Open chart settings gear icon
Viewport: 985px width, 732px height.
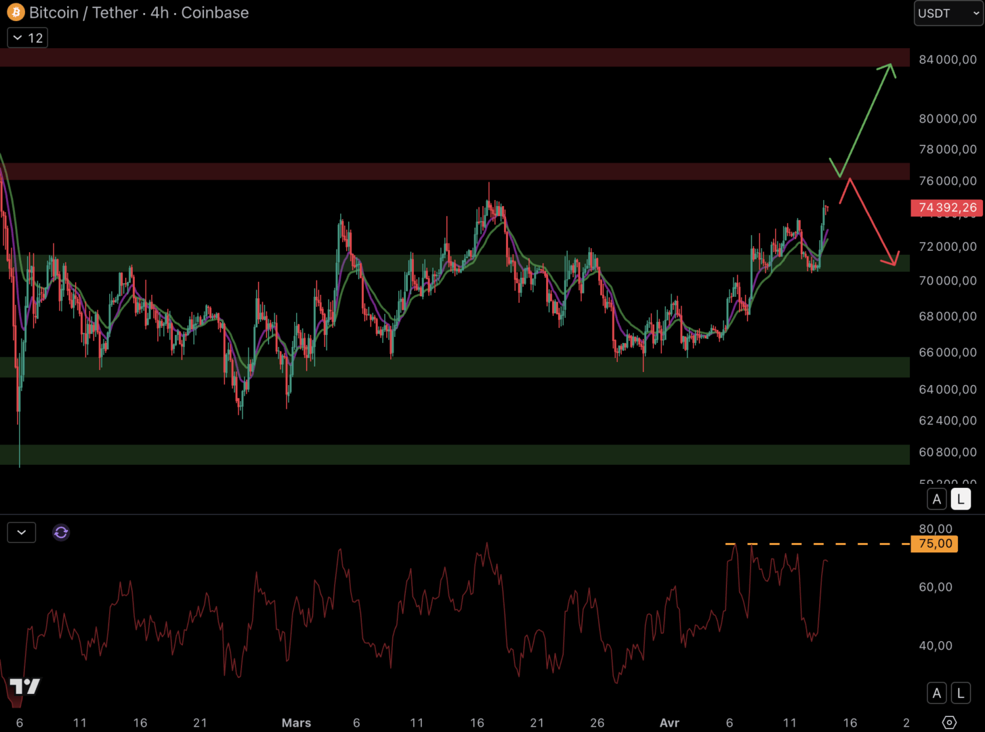(x=949, y=723)
